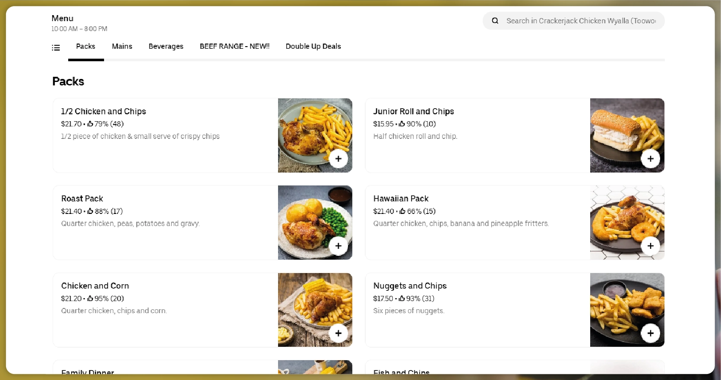Open the Nuggets and Chips photo
Image resolution: width=721 pixels, height=380 pixels.
click(627, 310)
